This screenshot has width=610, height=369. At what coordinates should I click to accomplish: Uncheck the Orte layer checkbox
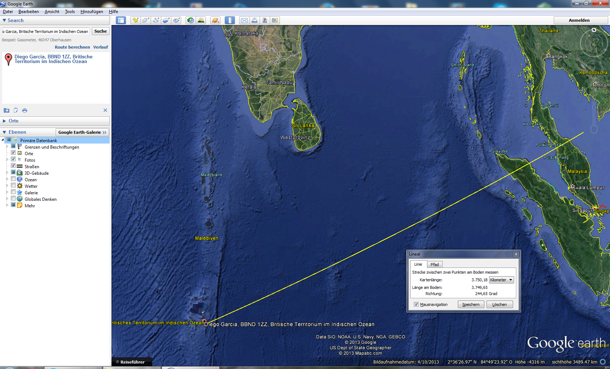click(13, 153)
